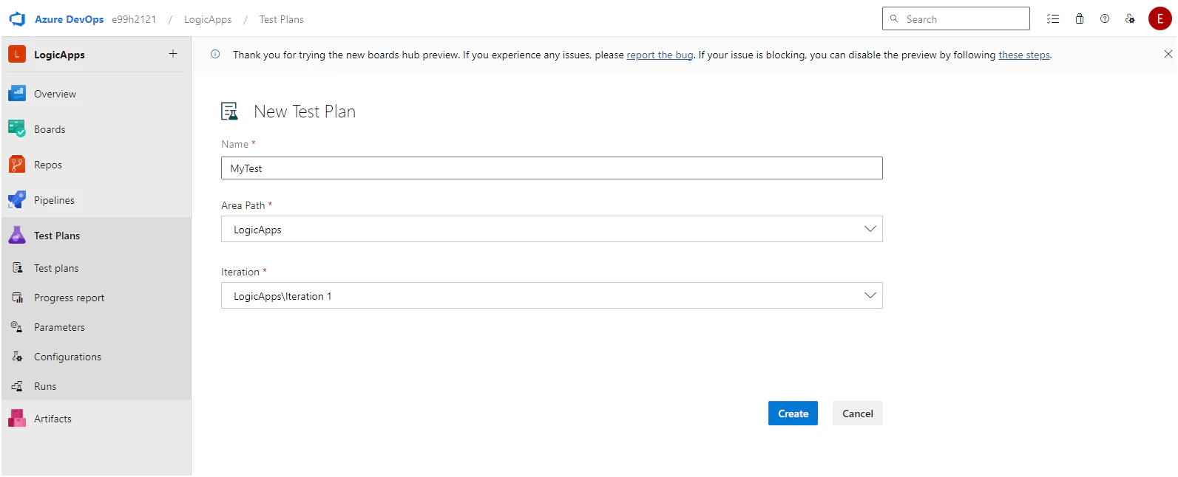
Task: Click the Configurations icon
Action: pos(17,357)
